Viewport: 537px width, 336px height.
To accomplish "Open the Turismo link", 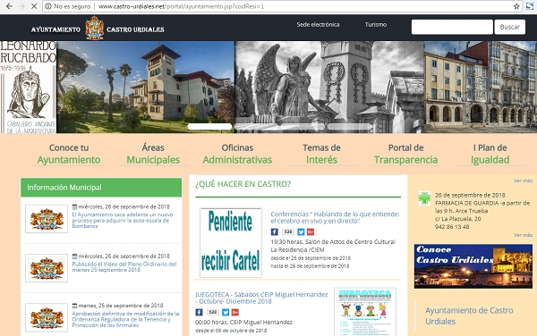I will 376,25.
